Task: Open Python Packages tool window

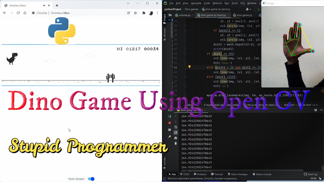Action: click(x=237, y=174)
